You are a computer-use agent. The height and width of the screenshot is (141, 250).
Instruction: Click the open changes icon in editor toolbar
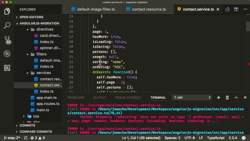pos(227,9)
